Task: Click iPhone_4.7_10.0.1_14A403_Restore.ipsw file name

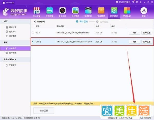Action: click(x=74, y=42)
